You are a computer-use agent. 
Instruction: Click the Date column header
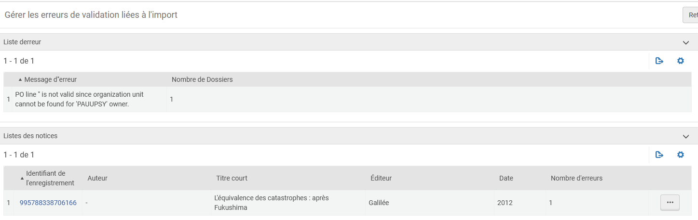506,178
